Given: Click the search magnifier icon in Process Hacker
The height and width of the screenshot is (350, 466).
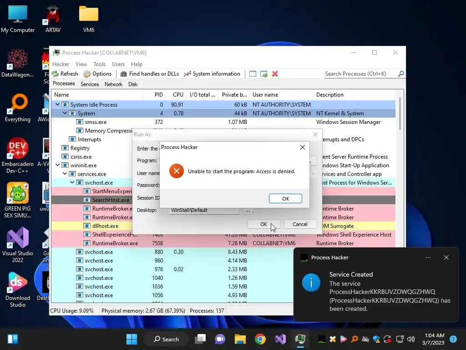Looking at the screenshot, I should click(x=401, y=73).
